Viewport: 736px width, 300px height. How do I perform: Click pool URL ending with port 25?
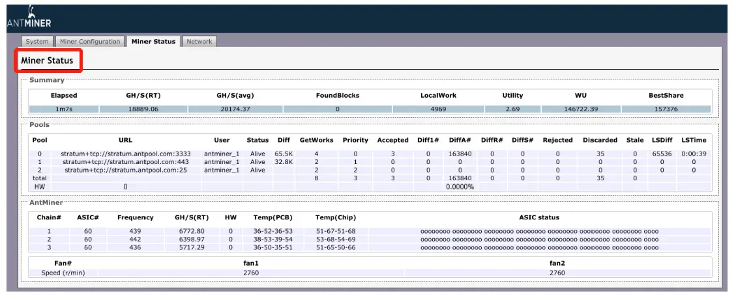click(126, 170)
